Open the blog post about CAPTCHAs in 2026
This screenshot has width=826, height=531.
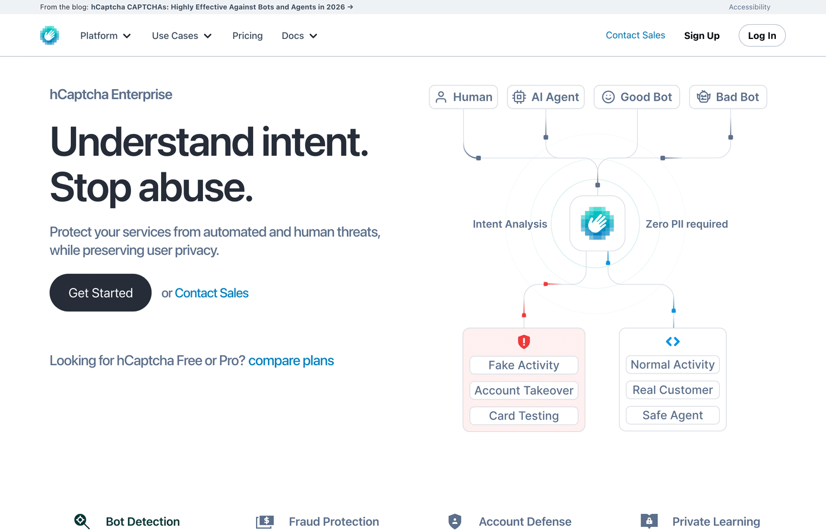[x=222, y=7]
